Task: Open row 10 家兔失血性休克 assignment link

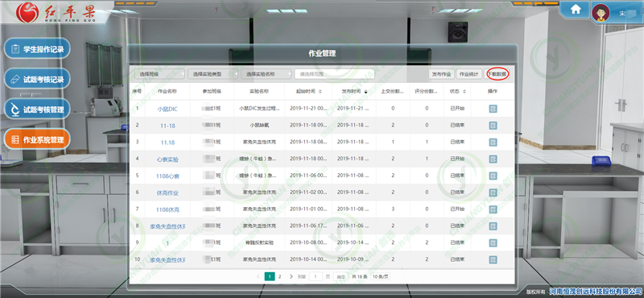Action: [x=167, y=260]
